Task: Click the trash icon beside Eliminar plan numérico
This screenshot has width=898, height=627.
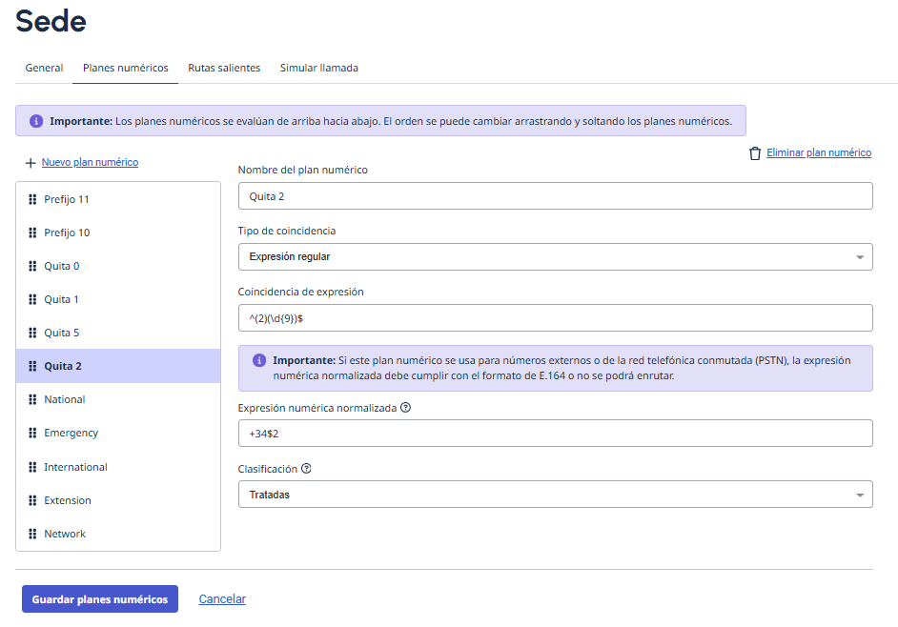Action: (x=755, y=153)
